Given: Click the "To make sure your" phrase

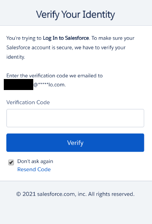Looking at the screenshot, I should [x=113, y=38].
